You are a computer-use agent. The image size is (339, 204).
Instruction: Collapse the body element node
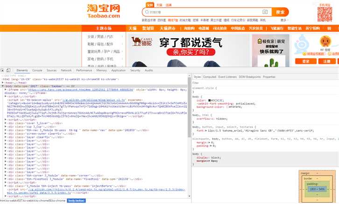point(3,86)
